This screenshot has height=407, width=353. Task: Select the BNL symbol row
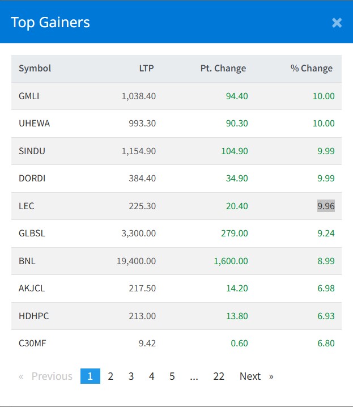[x=27, y=261]
